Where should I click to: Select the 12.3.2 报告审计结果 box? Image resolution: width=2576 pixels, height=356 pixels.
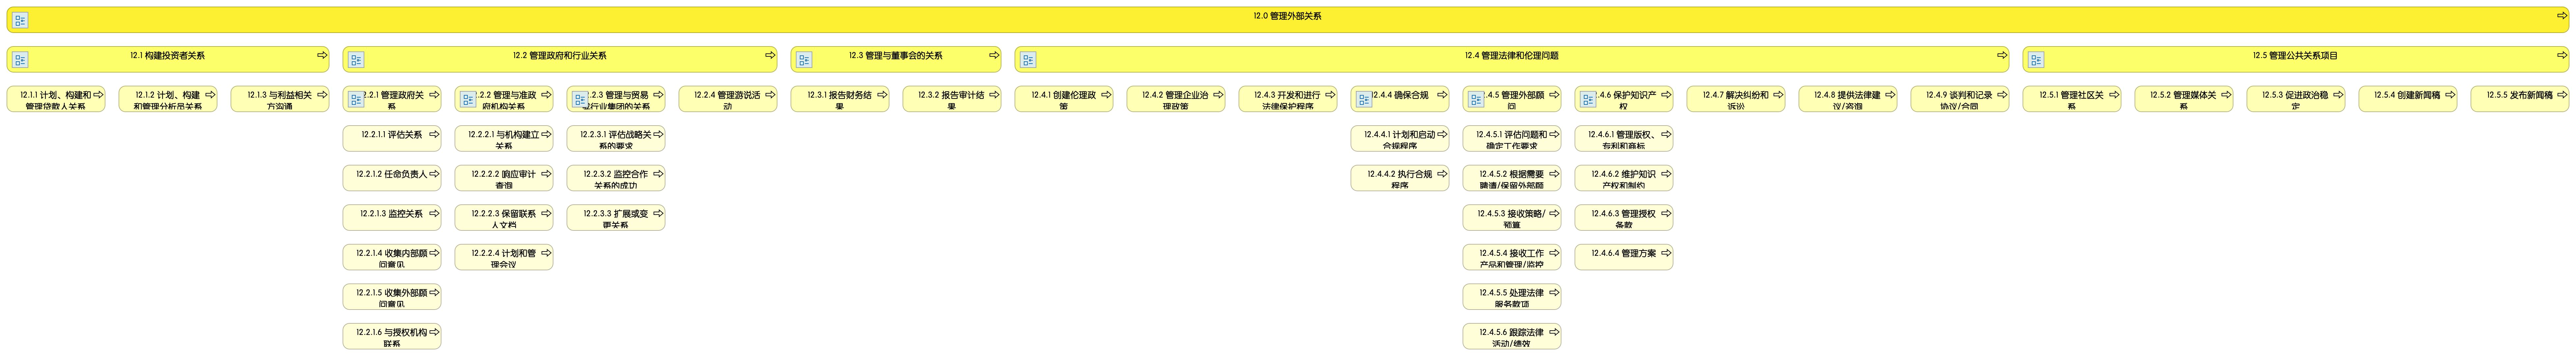tap(952, 99)
